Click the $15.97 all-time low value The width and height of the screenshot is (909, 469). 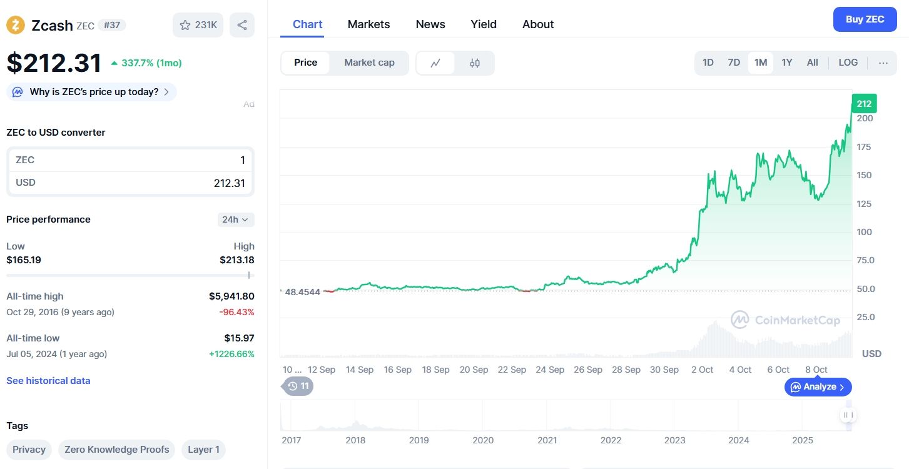point(239,338)
